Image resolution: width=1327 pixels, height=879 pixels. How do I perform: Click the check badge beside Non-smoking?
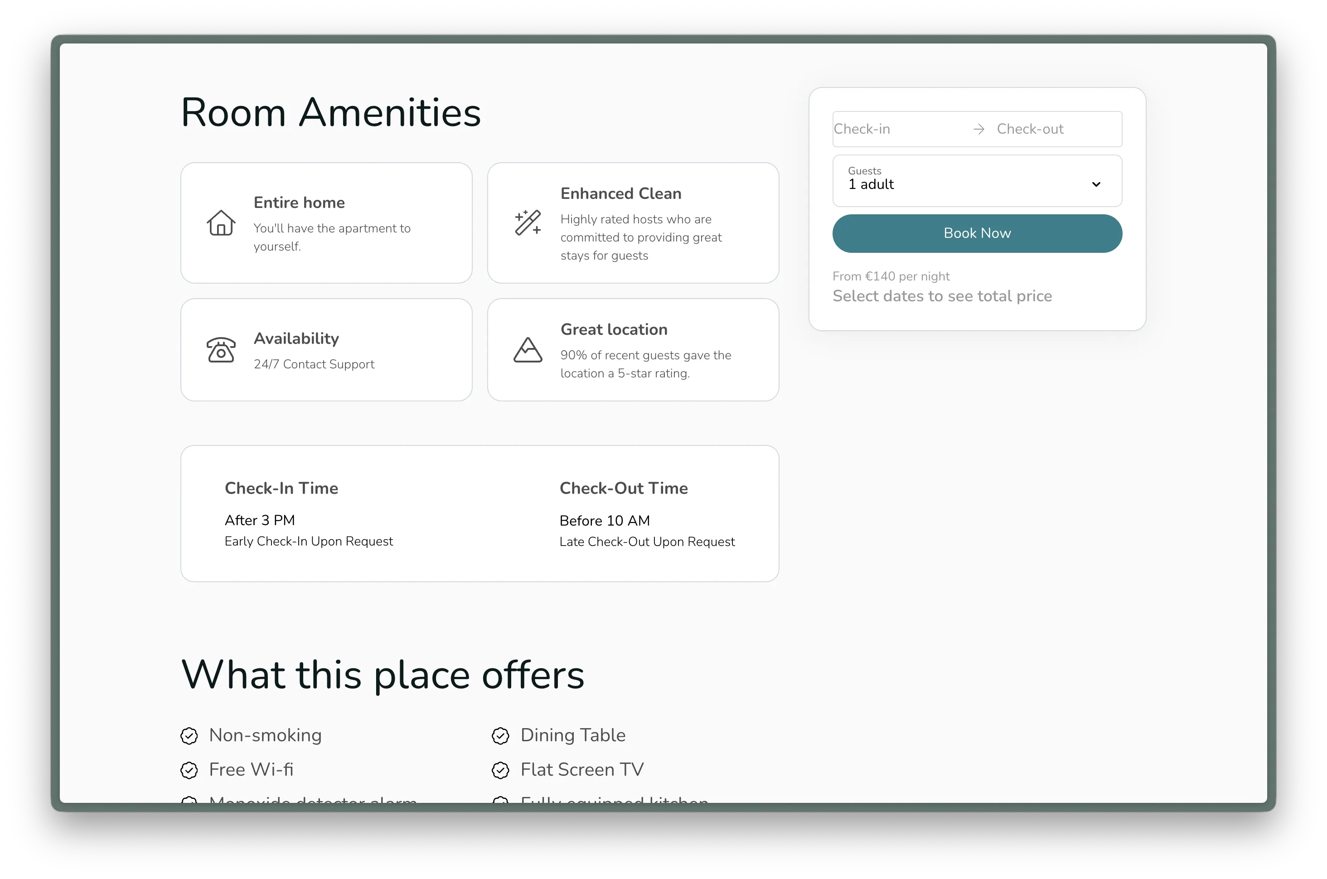(x=189, y=735)
